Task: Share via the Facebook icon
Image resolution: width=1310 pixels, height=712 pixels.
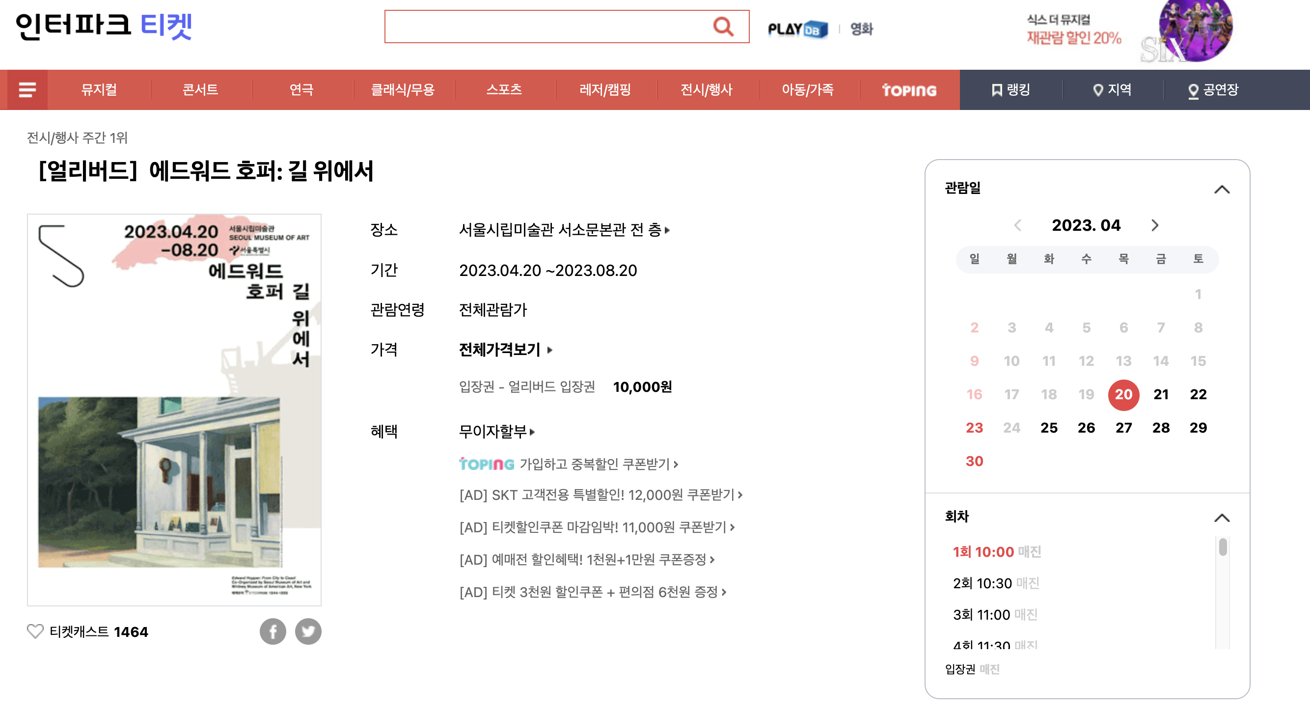Action: click(x=273, y=631)
